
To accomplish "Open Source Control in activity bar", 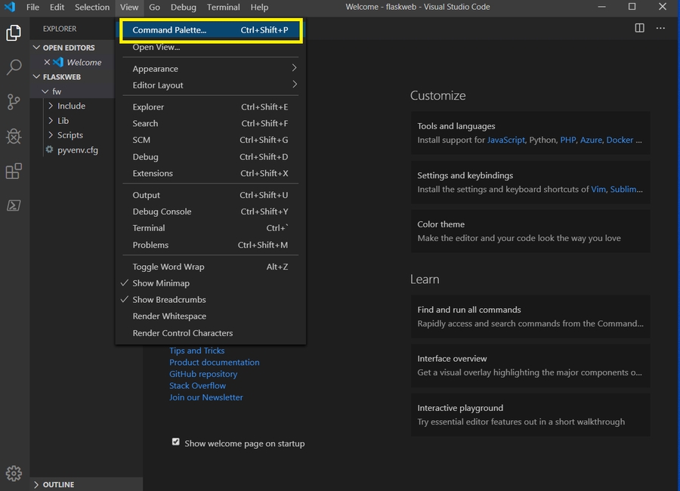I will 14,102.
